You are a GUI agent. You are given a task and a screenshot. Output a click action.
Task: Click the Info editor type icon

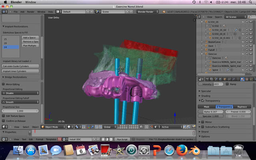click(x=5, y=12)
